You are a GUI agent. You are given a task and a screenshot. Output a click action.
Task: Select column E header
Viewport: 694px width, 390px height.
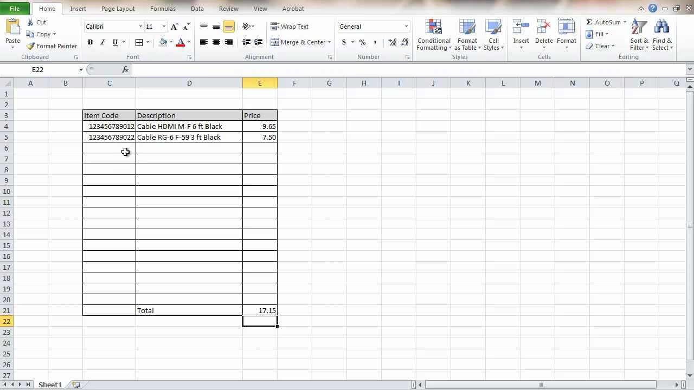coord(260,83)
